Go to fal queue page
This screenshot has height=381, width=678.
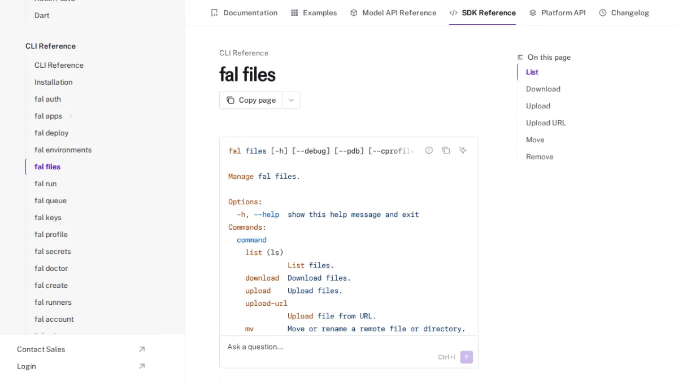pyautogui.click(x=50, y=200)
